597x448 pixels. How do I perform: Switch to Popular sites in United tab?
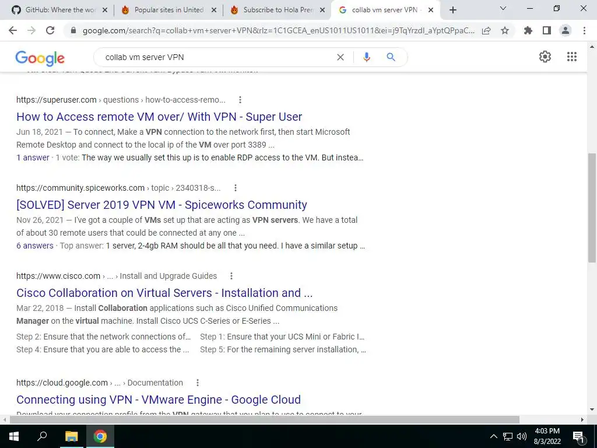coord(168,10)
